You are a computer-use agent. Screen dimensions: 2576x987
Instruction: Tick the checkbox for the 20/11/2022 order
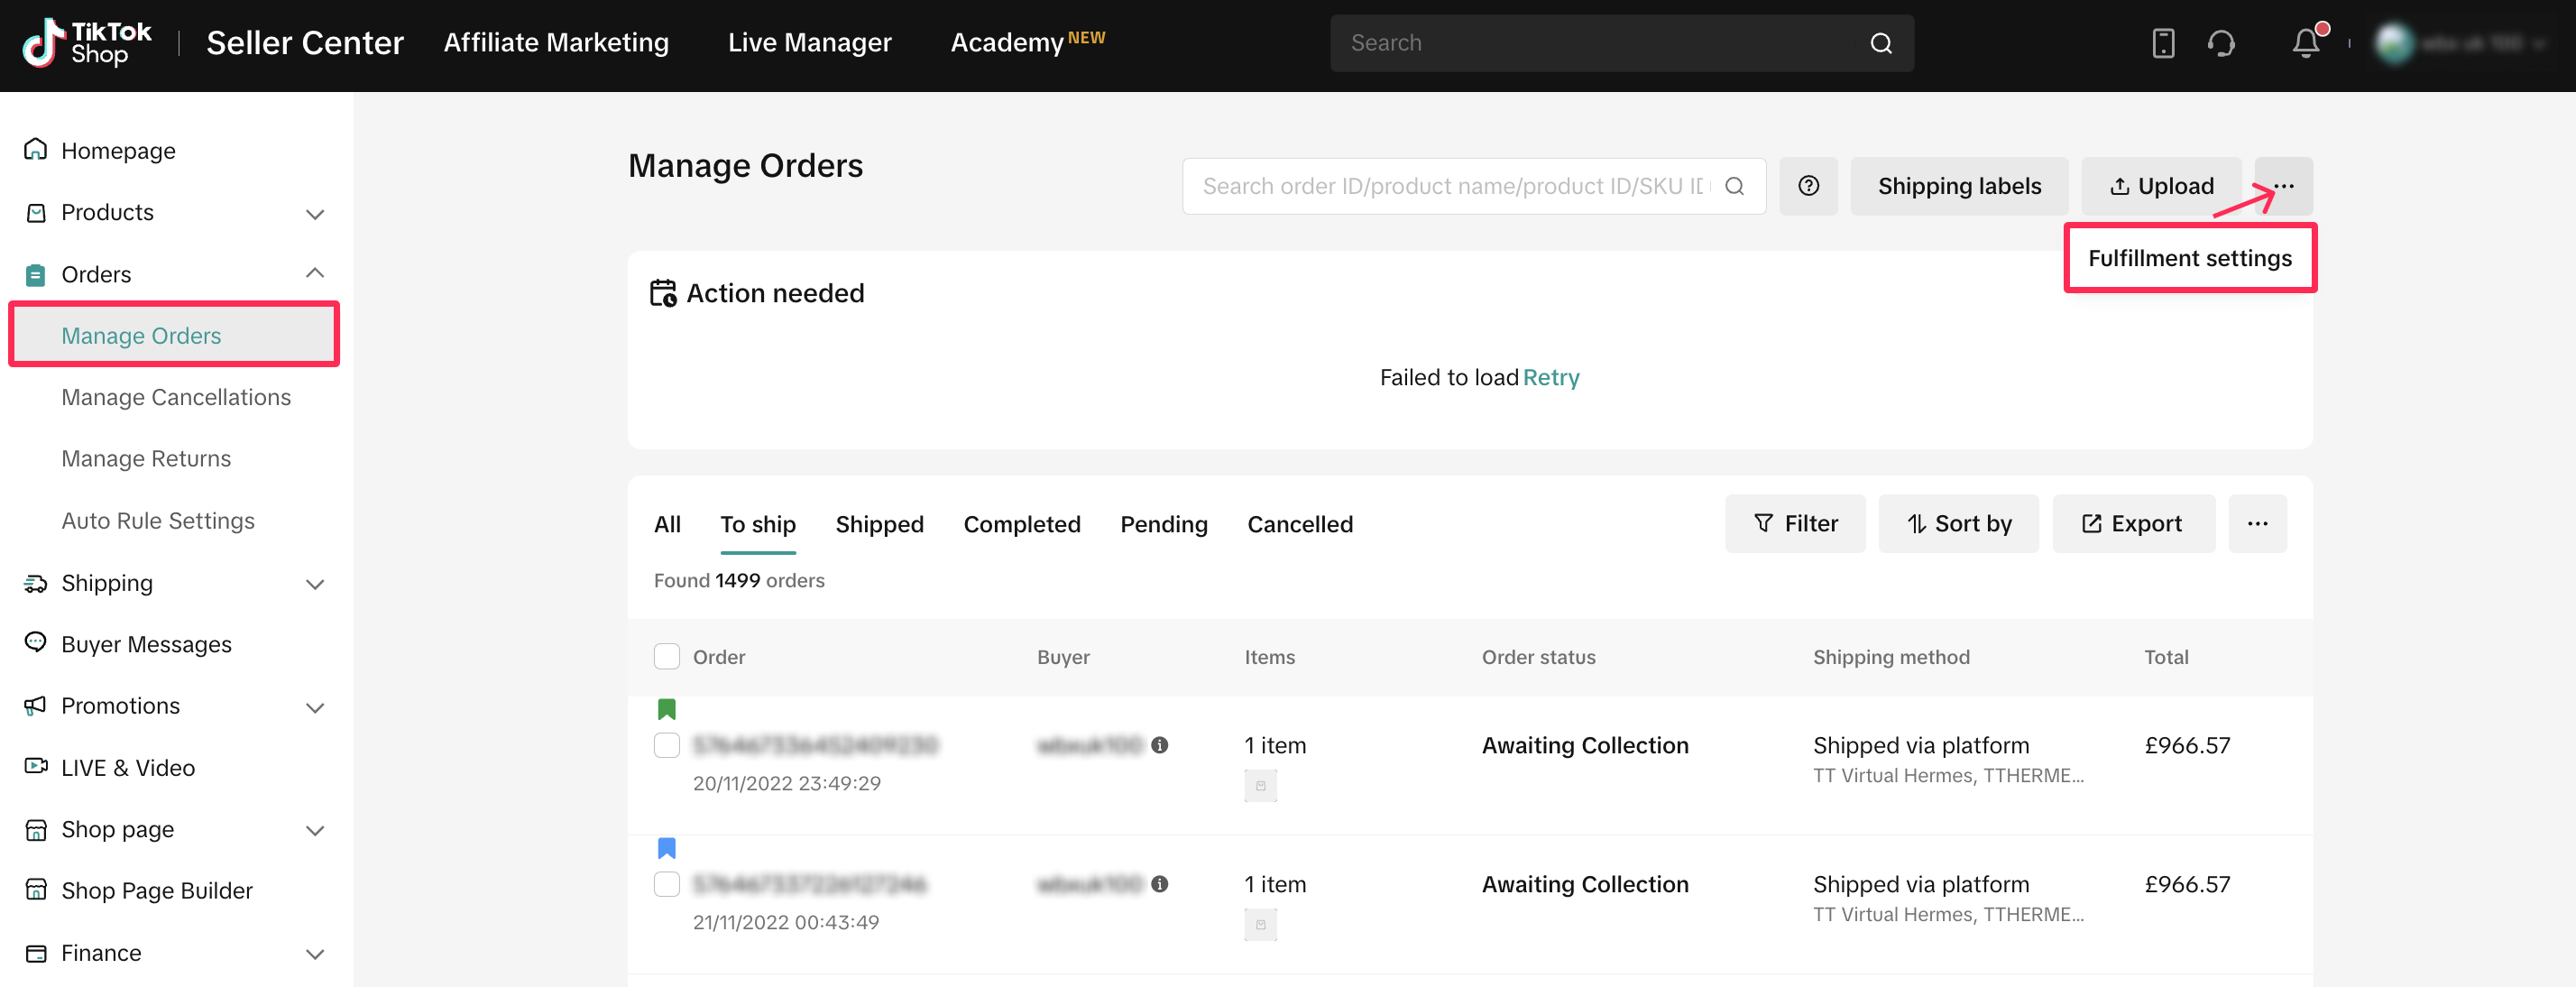click(667, 745)
